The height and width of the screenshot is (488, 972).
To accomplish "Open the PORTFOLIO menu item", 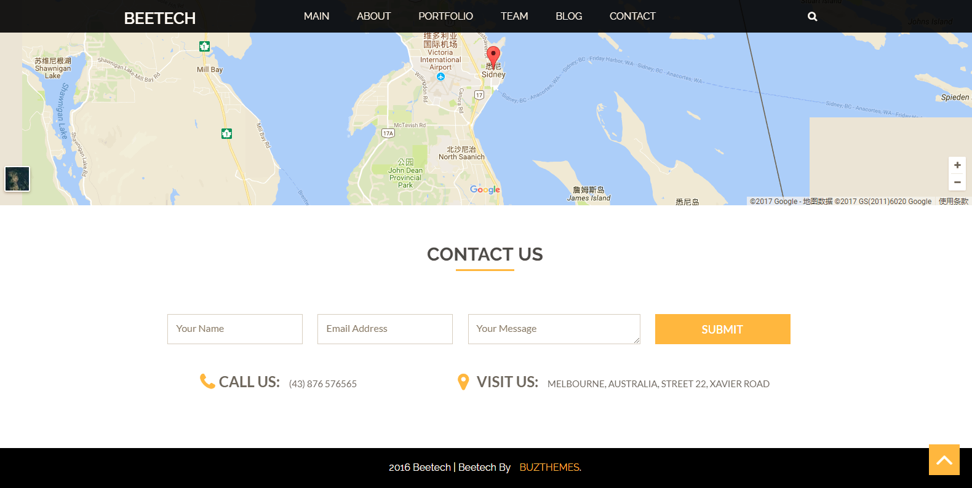I will (446, 16).
